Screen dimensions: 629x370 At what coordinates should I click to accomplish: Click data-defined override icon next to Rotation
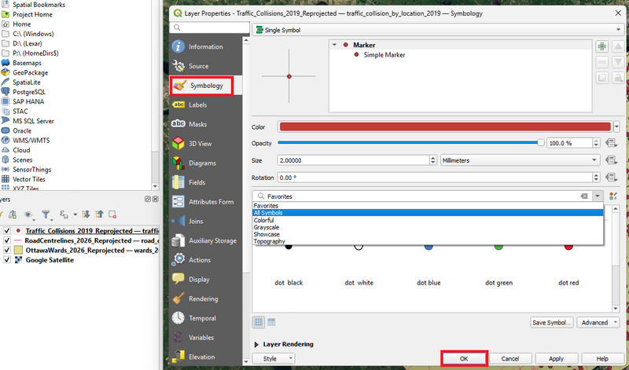pos(612,178)
